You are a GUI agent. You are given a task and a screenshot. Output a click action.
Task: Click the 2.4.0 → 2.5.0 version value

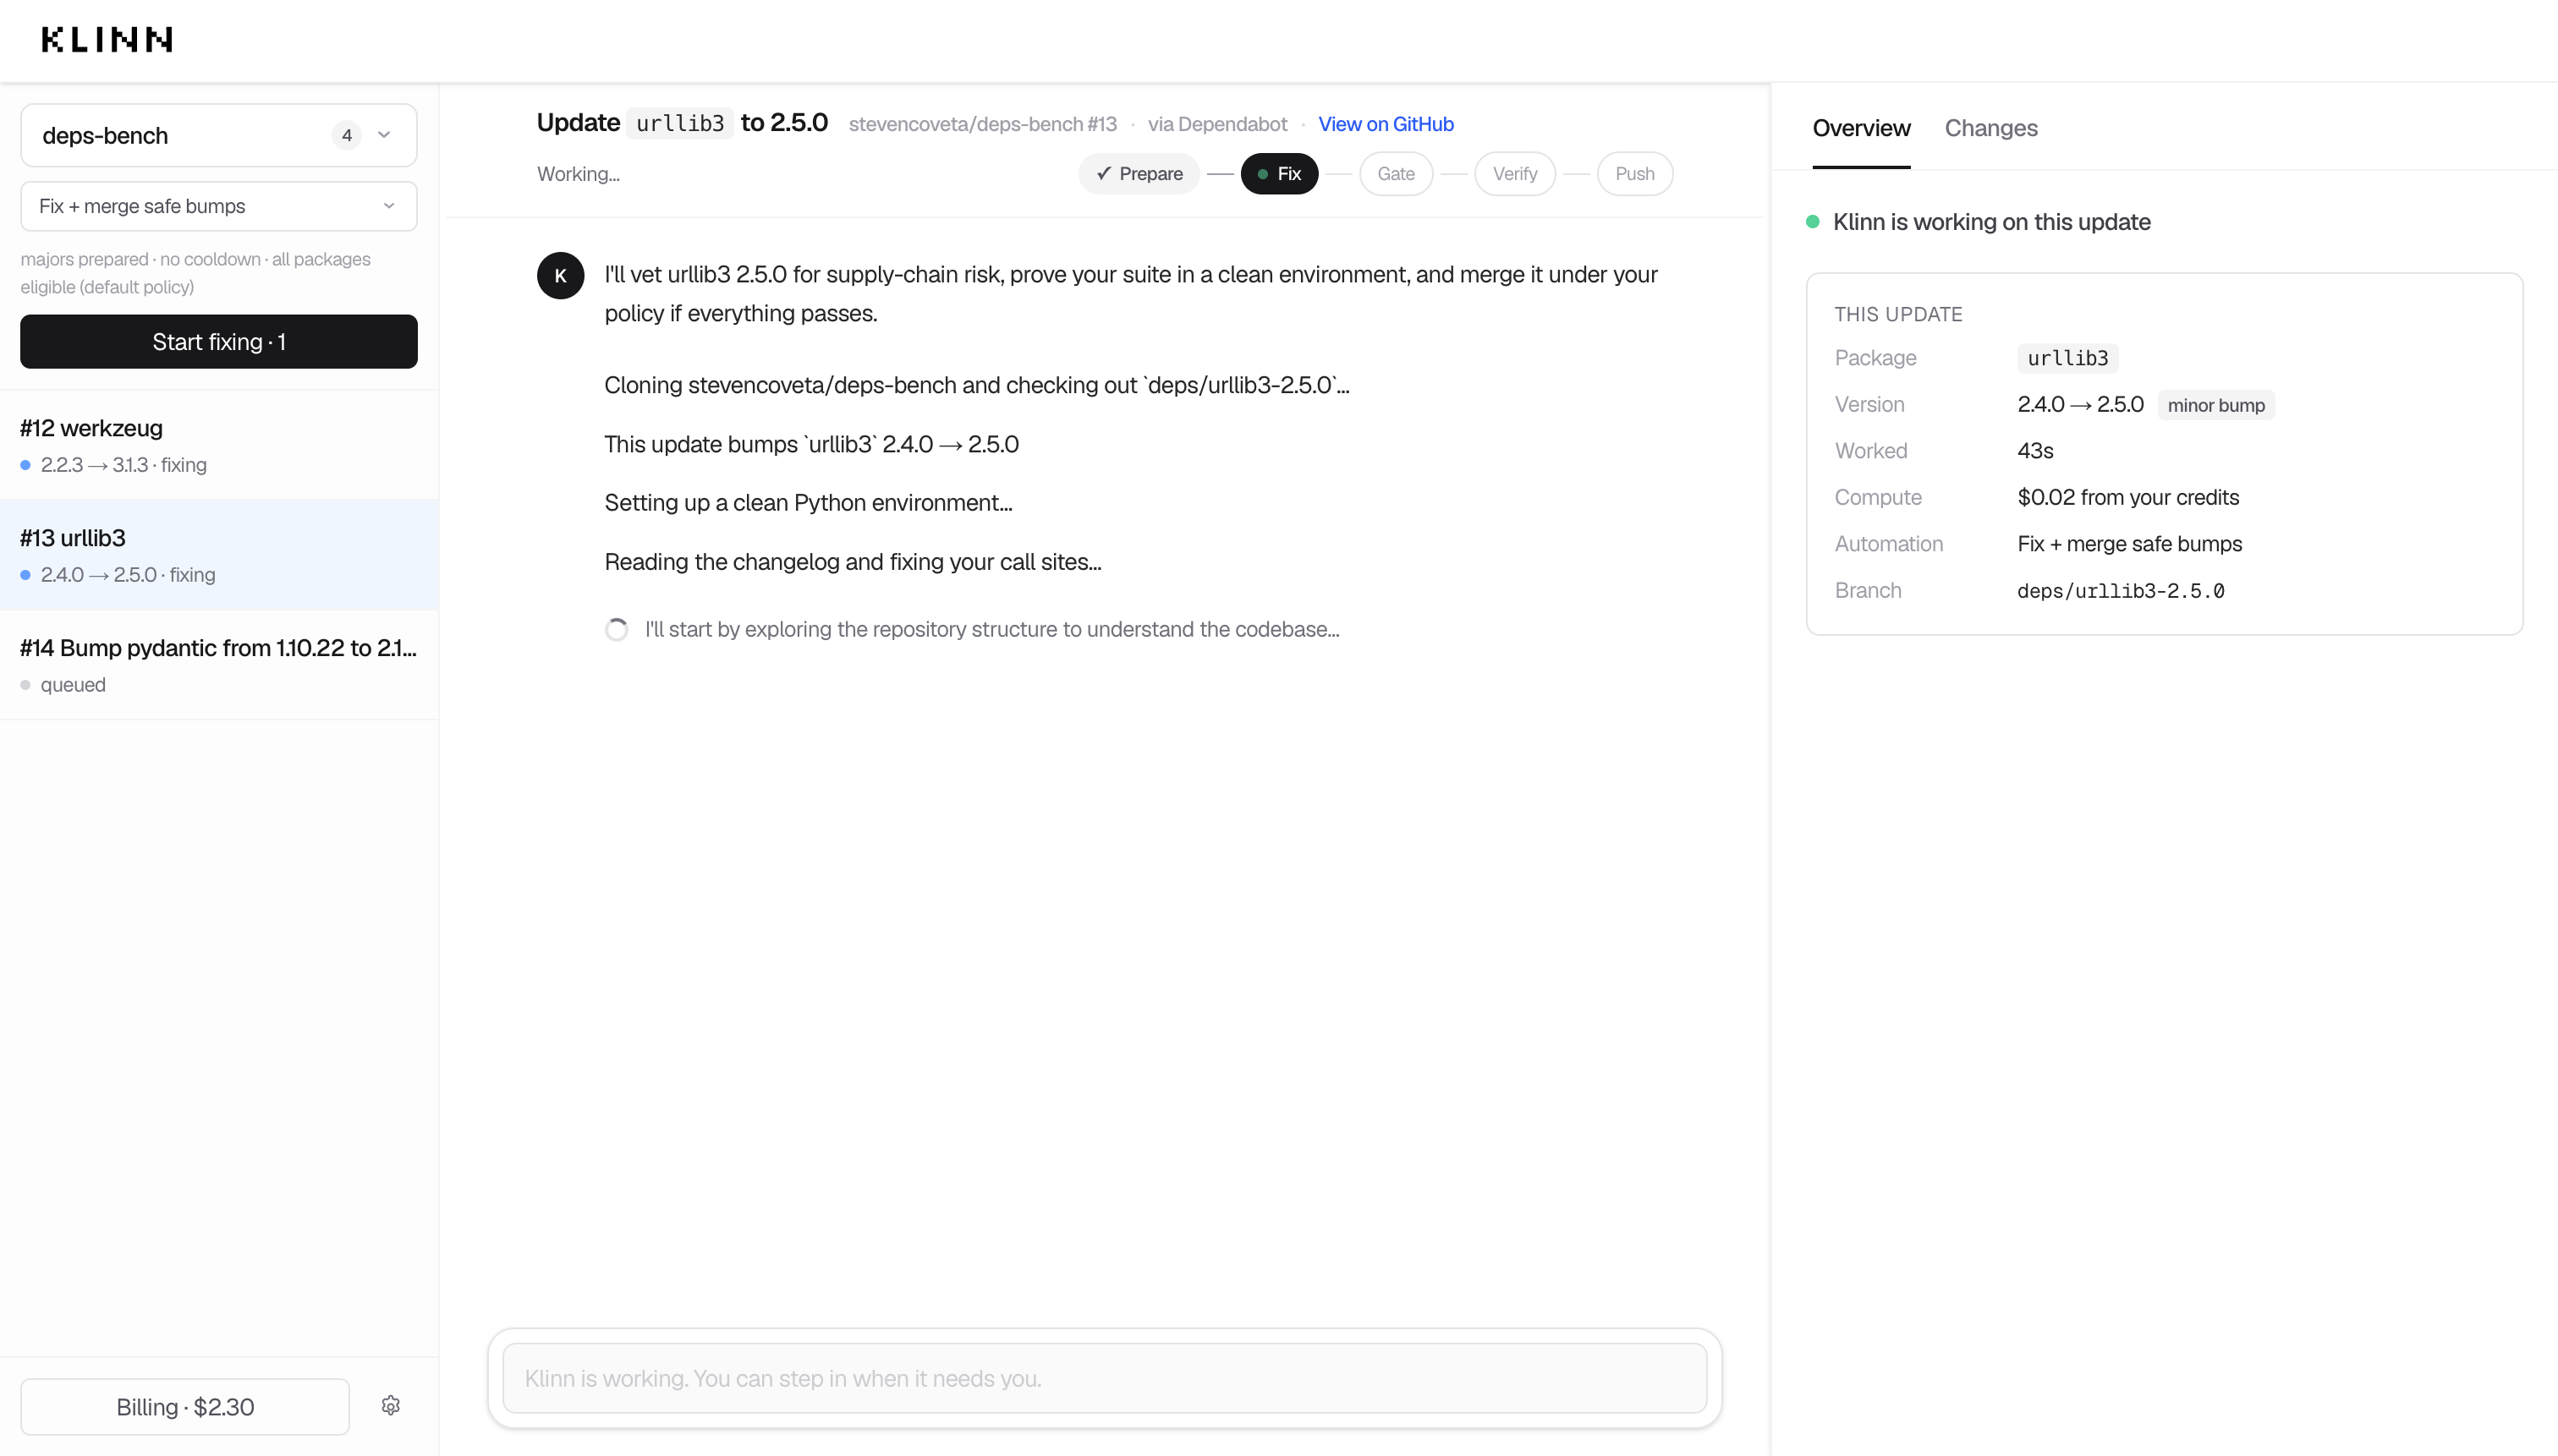2080,404
